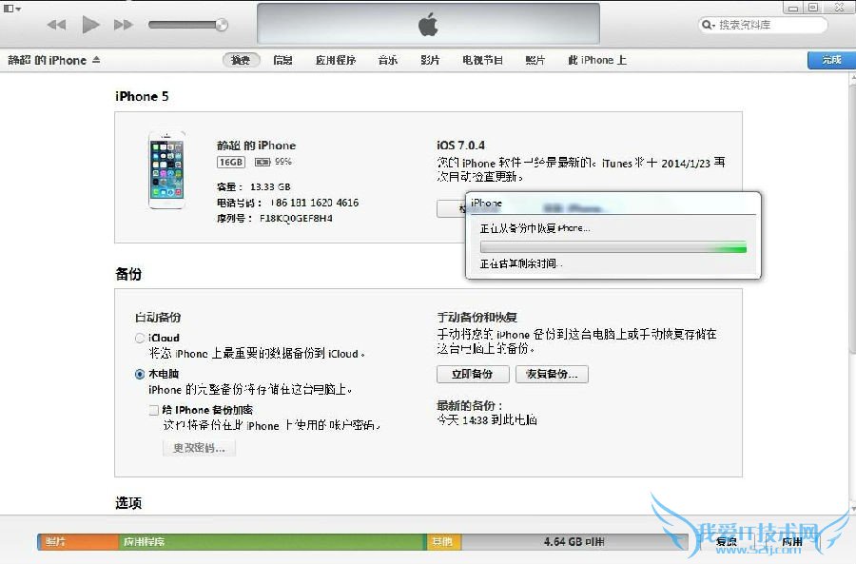The width and height of the screenshot is (856, 564).
Task: Click the 16GB capacity badge
Action: [231, 162]
